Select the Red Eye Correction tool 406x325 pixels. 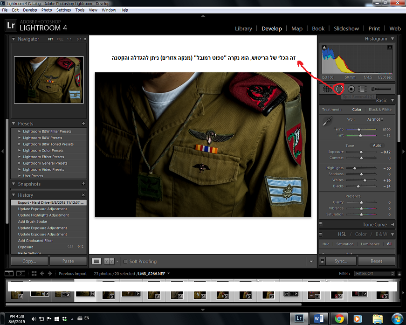351,89
